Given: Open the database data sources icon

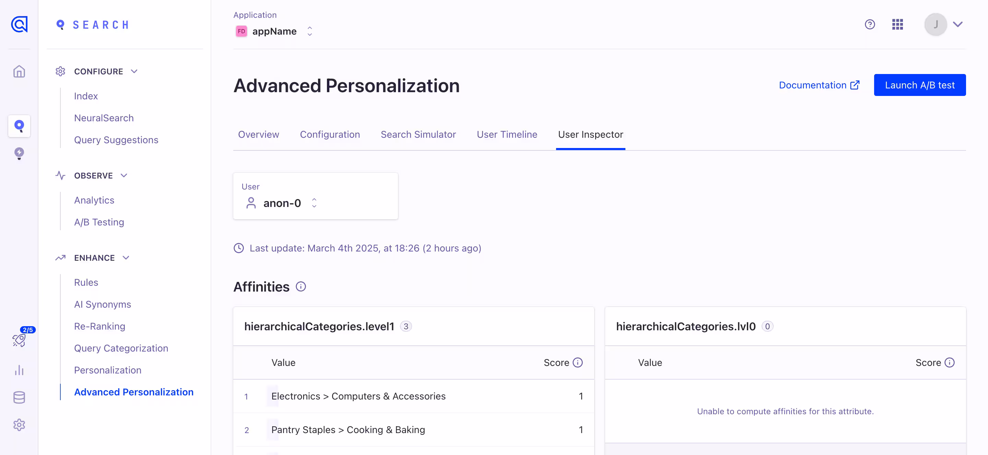Looking at the screenshot, I should tap(19, 397).
